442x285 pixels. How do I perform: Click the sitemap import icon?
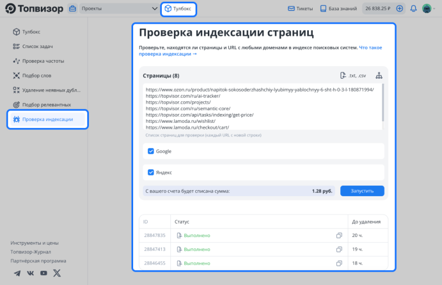(379, 76)
